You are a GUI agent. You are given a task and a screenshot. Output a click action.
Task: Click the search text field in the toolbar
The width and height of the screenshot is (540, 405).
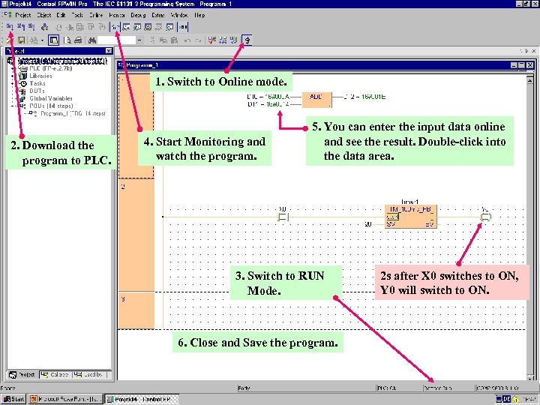tap(117, 40)
